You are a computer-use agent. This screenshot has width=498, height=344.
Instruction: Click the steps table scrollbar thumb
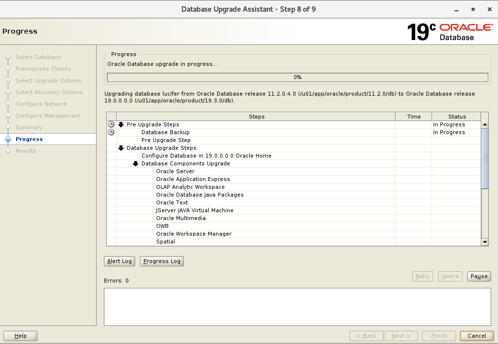click(x=485, y=159)
